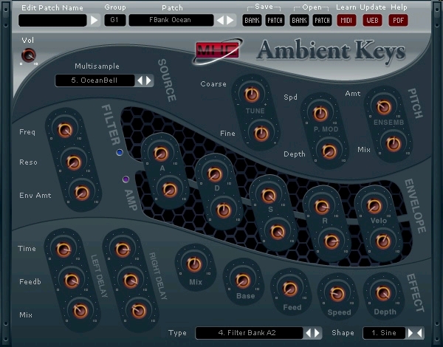The width and height of the screenshot is (443, 347).
Task: Click the P. MOD Spd knob
Action: coord(320,114)
